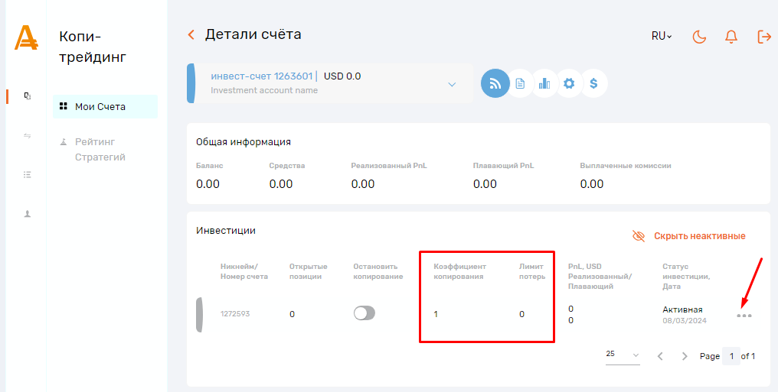
Task: Go to previous page in pagination
Action: (660, 356)
